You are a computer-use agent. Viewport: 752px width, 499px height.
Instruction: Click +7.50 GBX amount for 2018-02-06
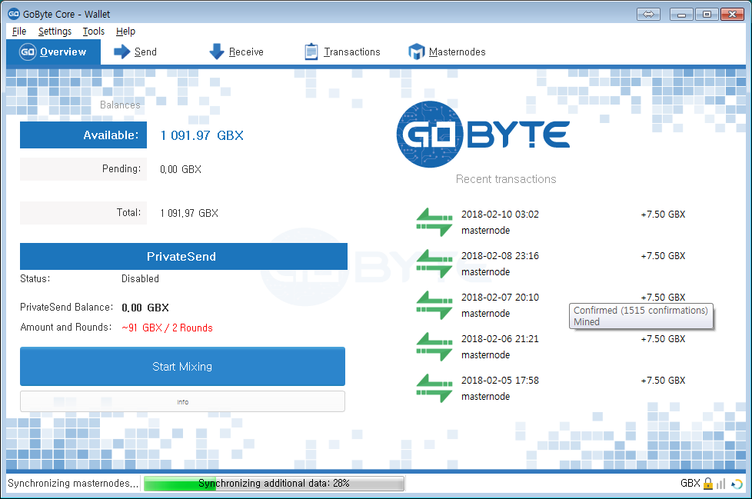pos(664,339)
